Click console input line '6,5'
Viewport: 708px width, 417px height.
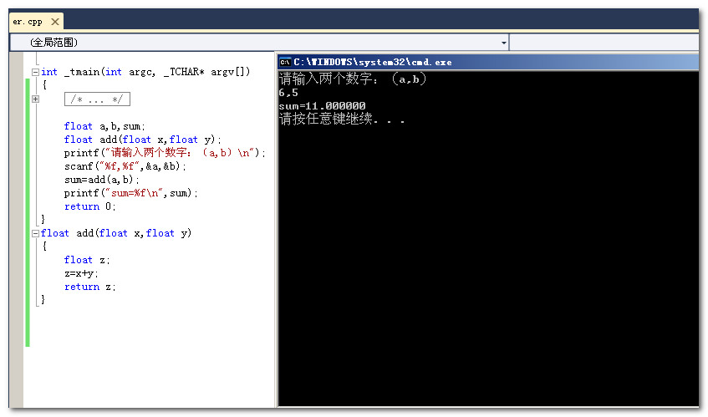pyautogui.click(x=288, y=93)
